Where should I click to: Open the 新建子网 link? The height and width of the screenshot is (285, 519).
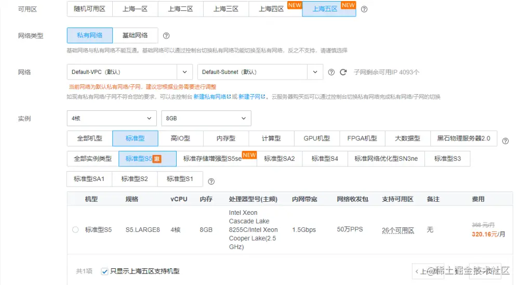pyautogui.click(x=252, y=97)
